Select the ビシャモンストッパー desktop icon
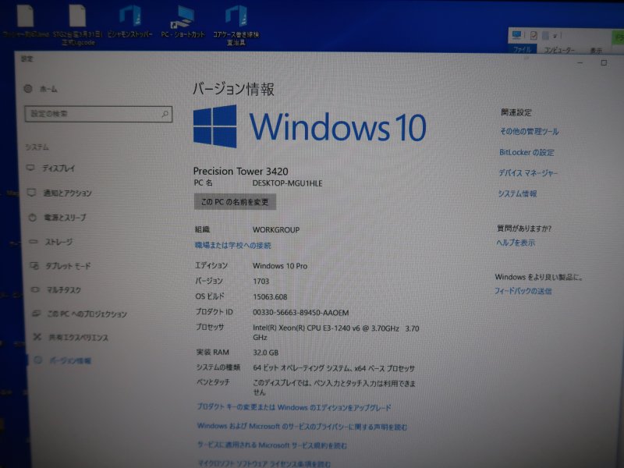 click(x=129, y=23)
